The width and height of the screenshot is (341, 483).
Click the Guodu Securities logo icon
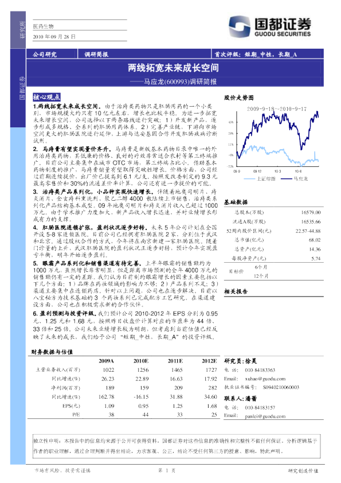click(240, 26)
